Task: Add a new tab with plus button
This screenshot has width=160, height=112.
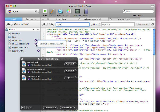Action: click(43, 19)
